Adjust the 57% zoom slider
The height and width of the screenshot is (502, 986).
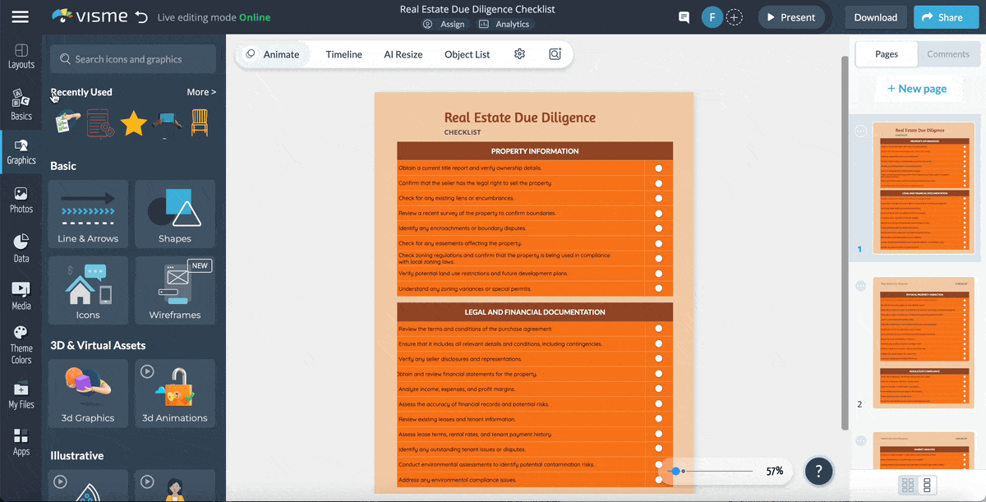(x=676, y=471)
